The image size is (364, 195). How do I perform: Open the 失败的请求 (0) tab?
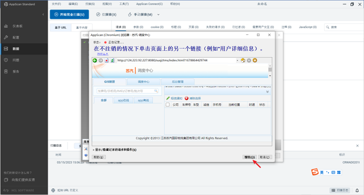coord(215,27)
